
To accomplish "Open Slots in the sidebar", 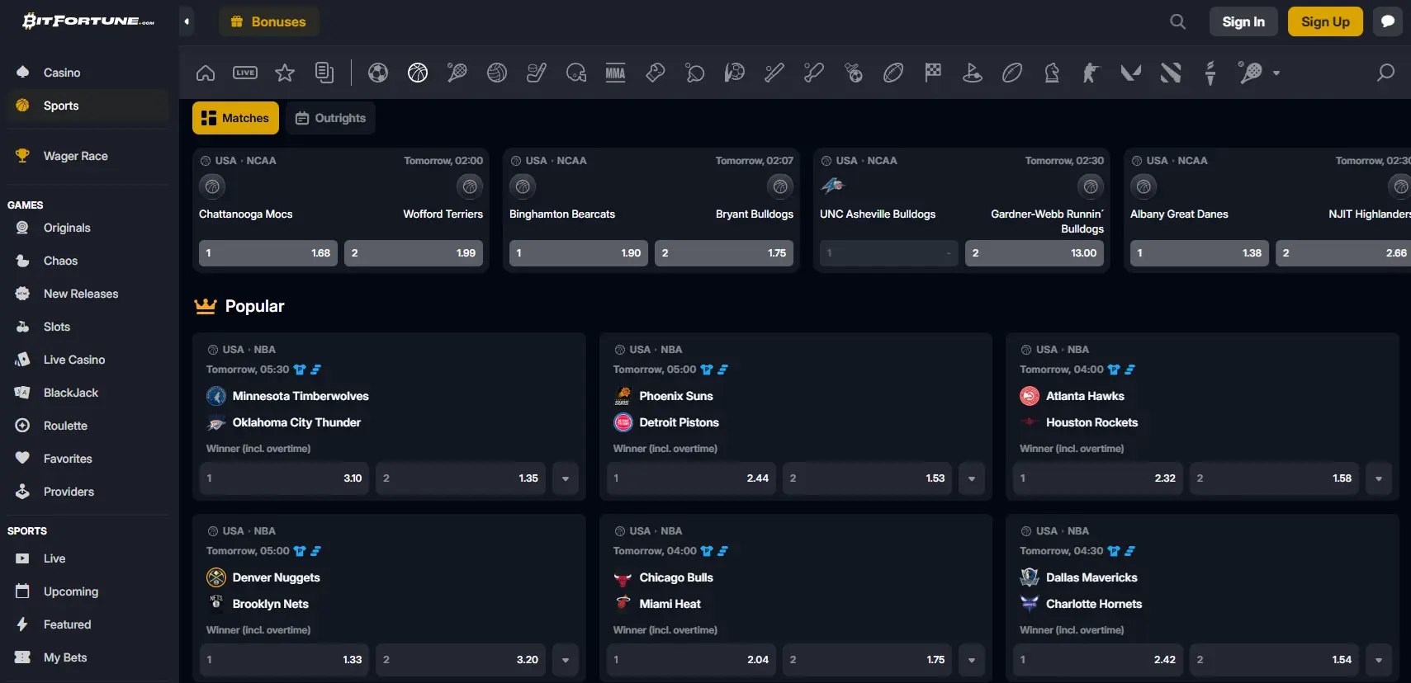I will pyautogui.click(x=88, y=327).
